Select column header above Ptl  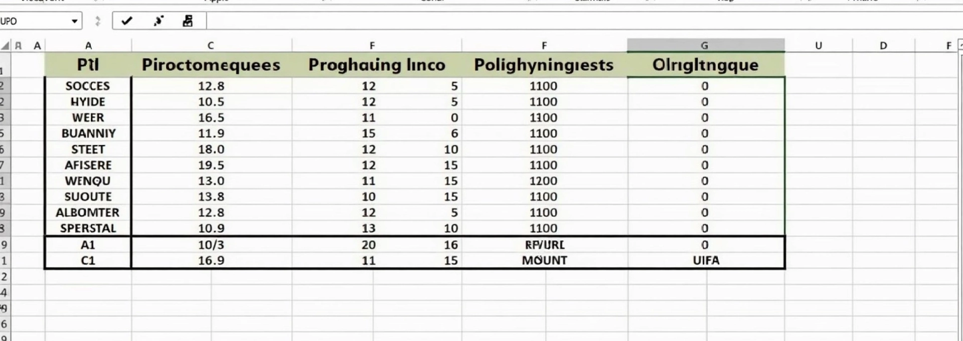tap(88, 46)
